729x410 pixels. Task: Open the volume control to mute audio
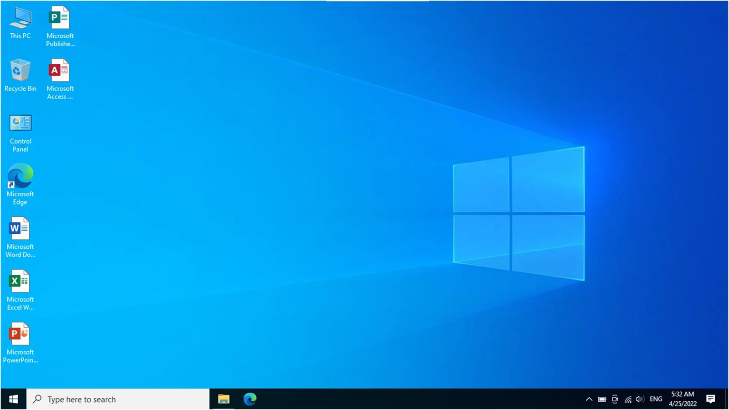(640, 399)
